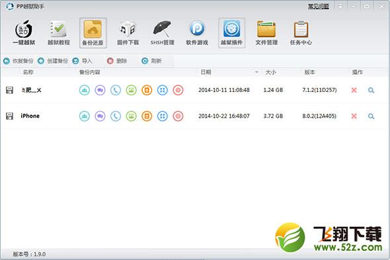
Task: Sort by the 日期 date column arrow
Action: click(256, 72)
